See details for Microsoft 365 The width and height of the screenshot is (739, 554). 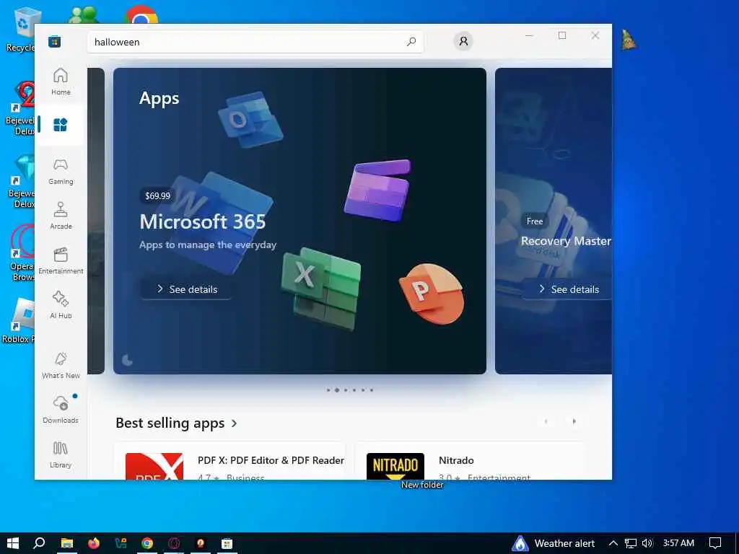187,289
